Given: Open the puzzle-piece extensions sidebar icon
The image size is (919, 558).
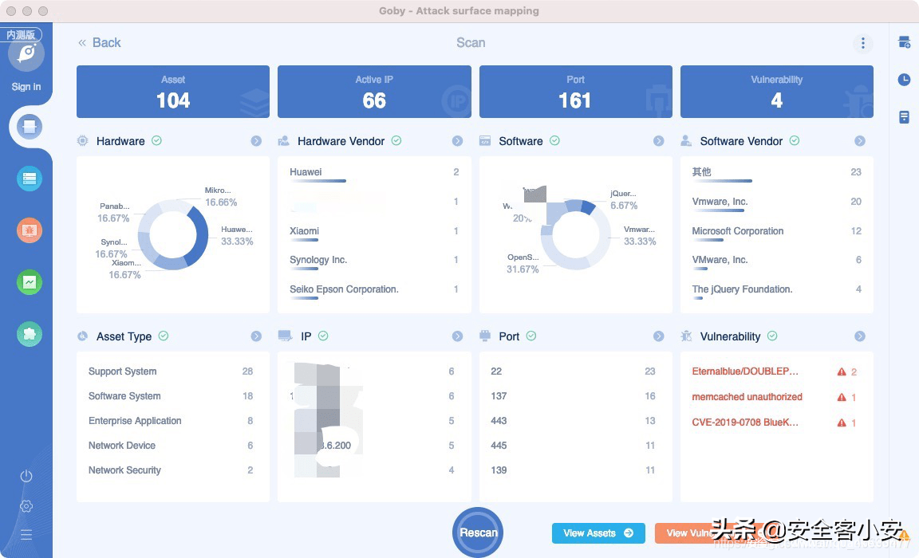Looking at the screenshot, I should click(x=30, y=334).
